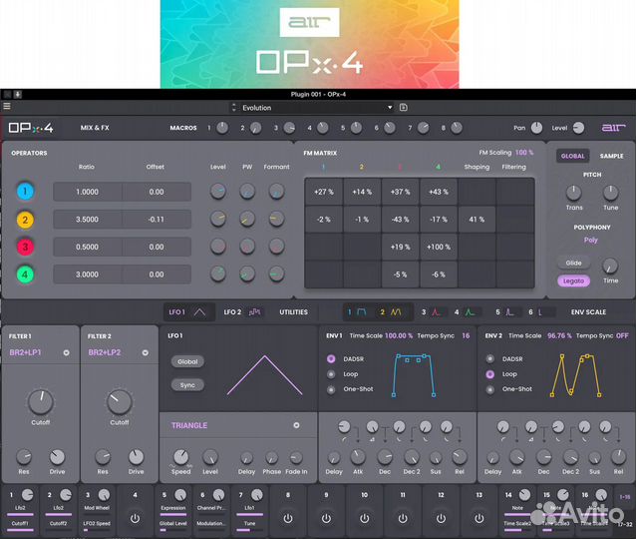
Task: Click the save preset icon
Action: click(403, 107)
